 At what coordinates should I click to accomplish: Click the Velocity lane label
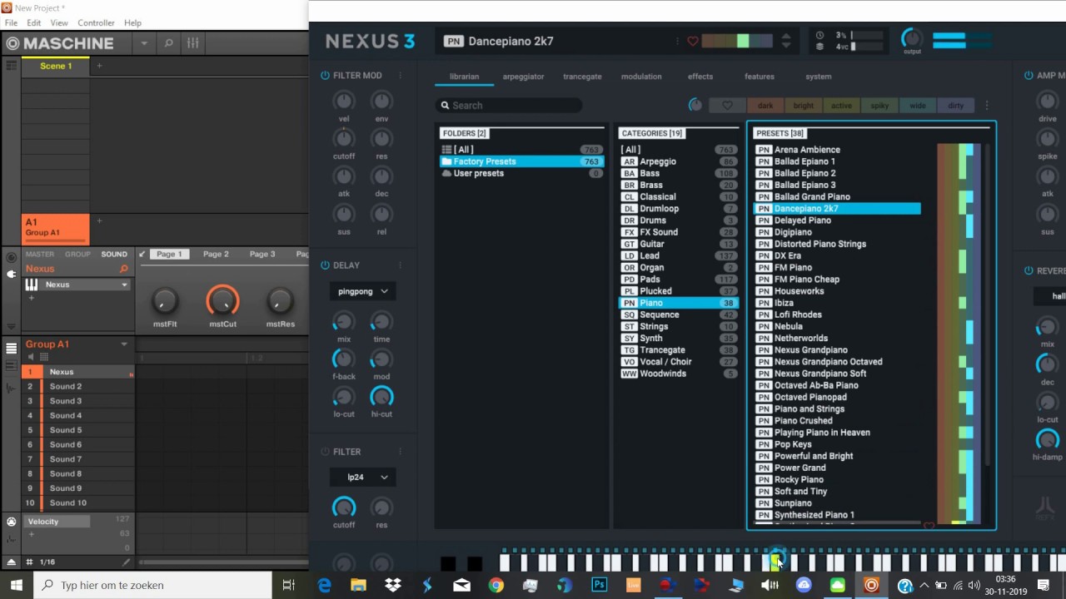pyautogui.click(x=55, y=522)
